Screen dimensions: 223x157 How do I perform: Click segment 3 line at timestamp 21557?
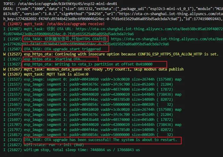pyautogui.click(x=98, y=94)
